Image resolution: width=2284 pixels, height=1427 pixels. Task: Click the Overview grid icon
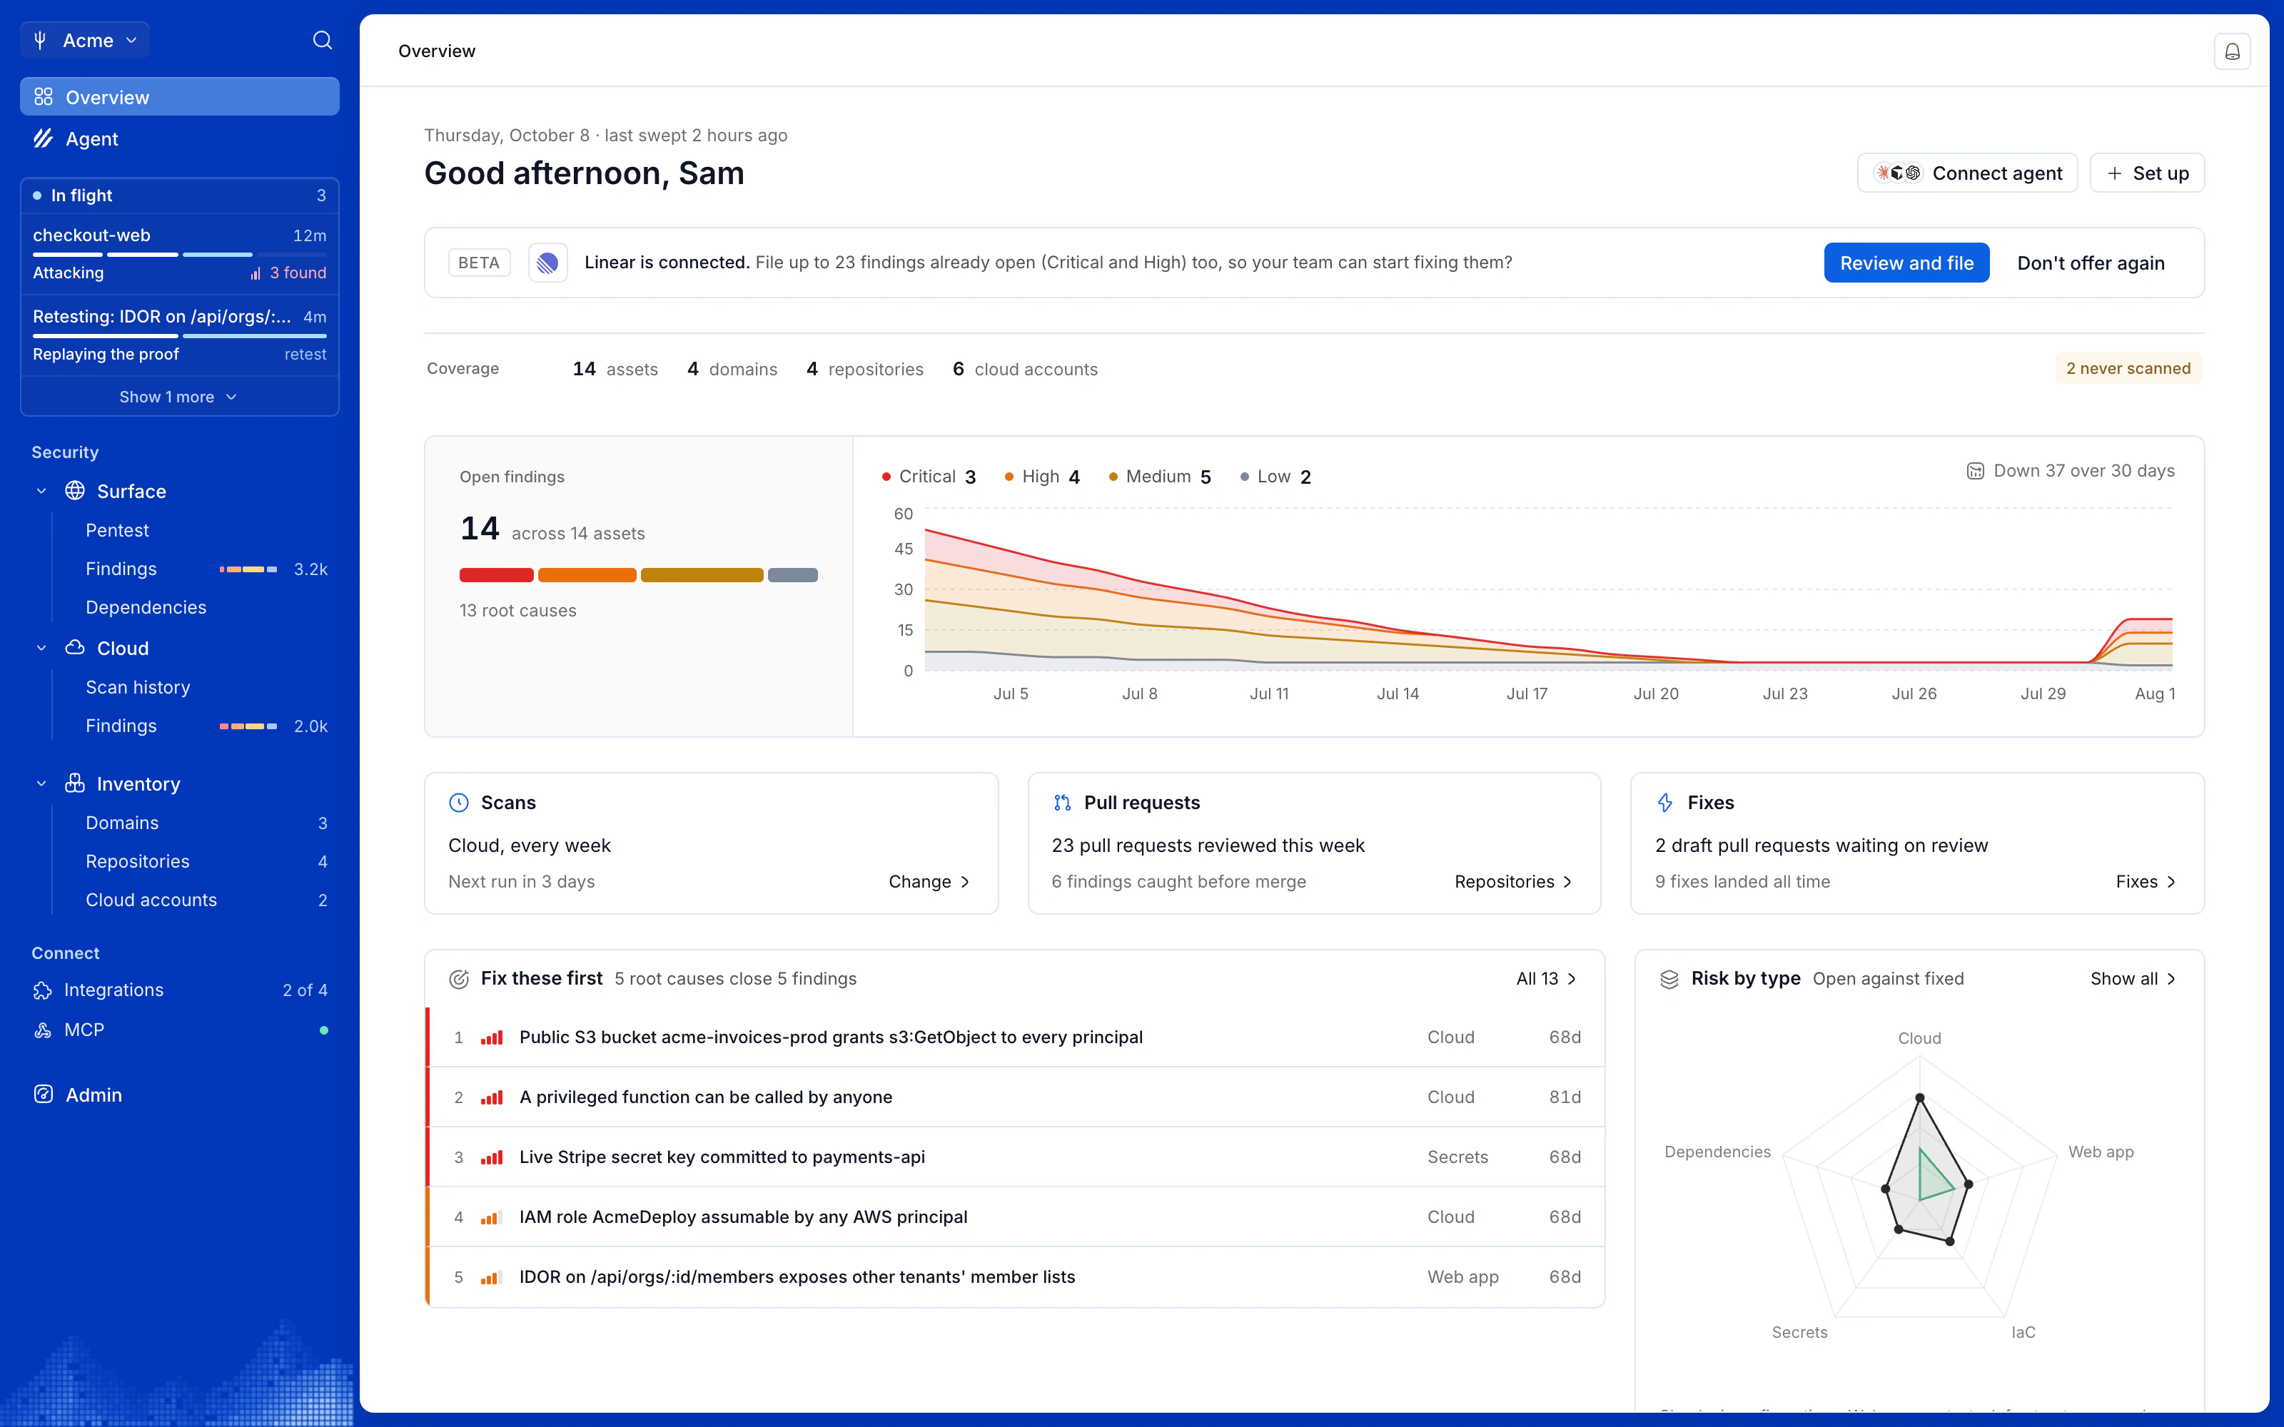(x=44, y=97)
